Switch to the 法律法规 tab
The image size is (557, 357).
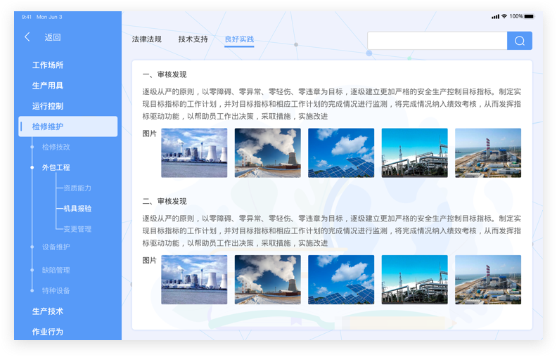tap(147, 39)
